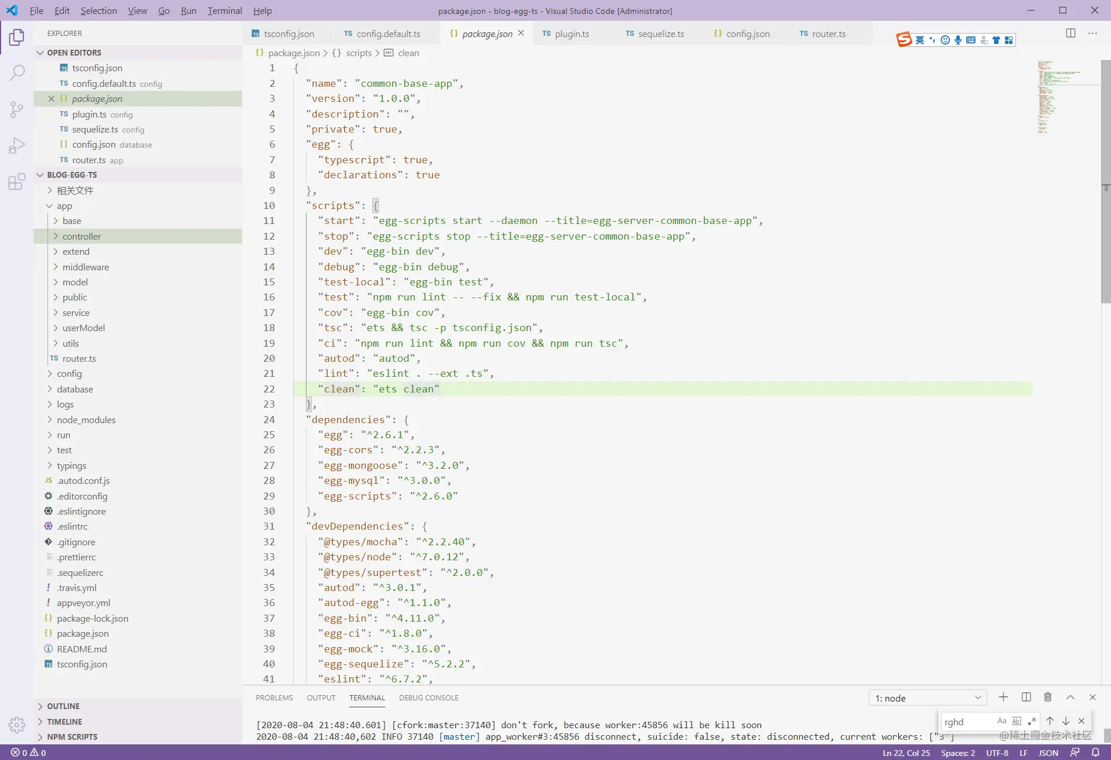Screen dimensions: 1111x760
Task: Open the Selection menu
Action: point(98,10)
